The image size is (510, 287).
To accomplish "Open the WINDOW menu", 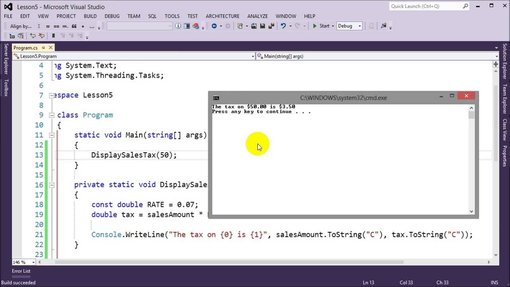I will click(286, 16).
